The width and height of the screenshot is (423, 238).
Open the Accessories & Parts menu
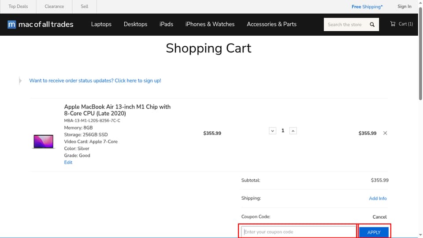[271, 24]
